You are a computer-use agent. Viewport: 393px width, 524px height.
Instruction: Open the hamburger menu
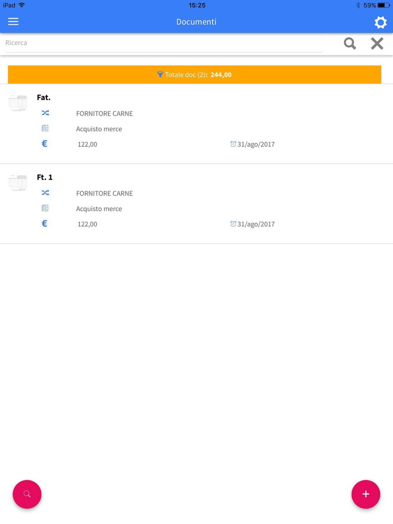click(x=13, y=22)
